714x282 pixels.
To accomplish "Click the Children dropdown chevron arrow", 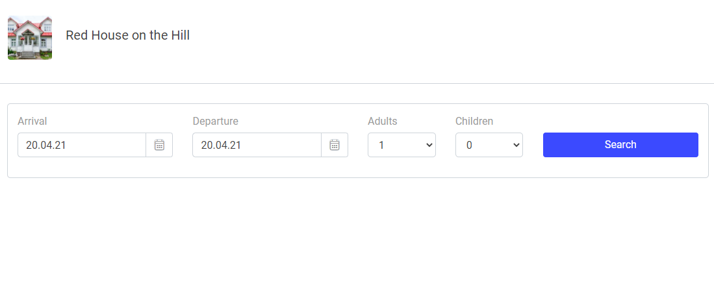I will tap(516, 145).
